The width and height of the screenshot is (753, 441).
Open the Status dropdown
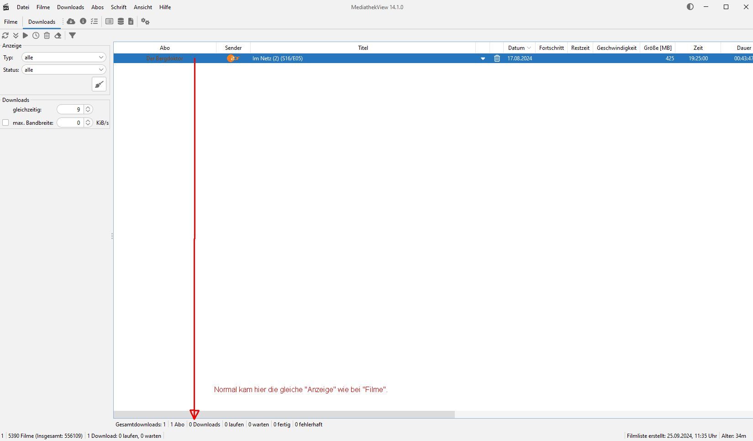tap(64, 69)
